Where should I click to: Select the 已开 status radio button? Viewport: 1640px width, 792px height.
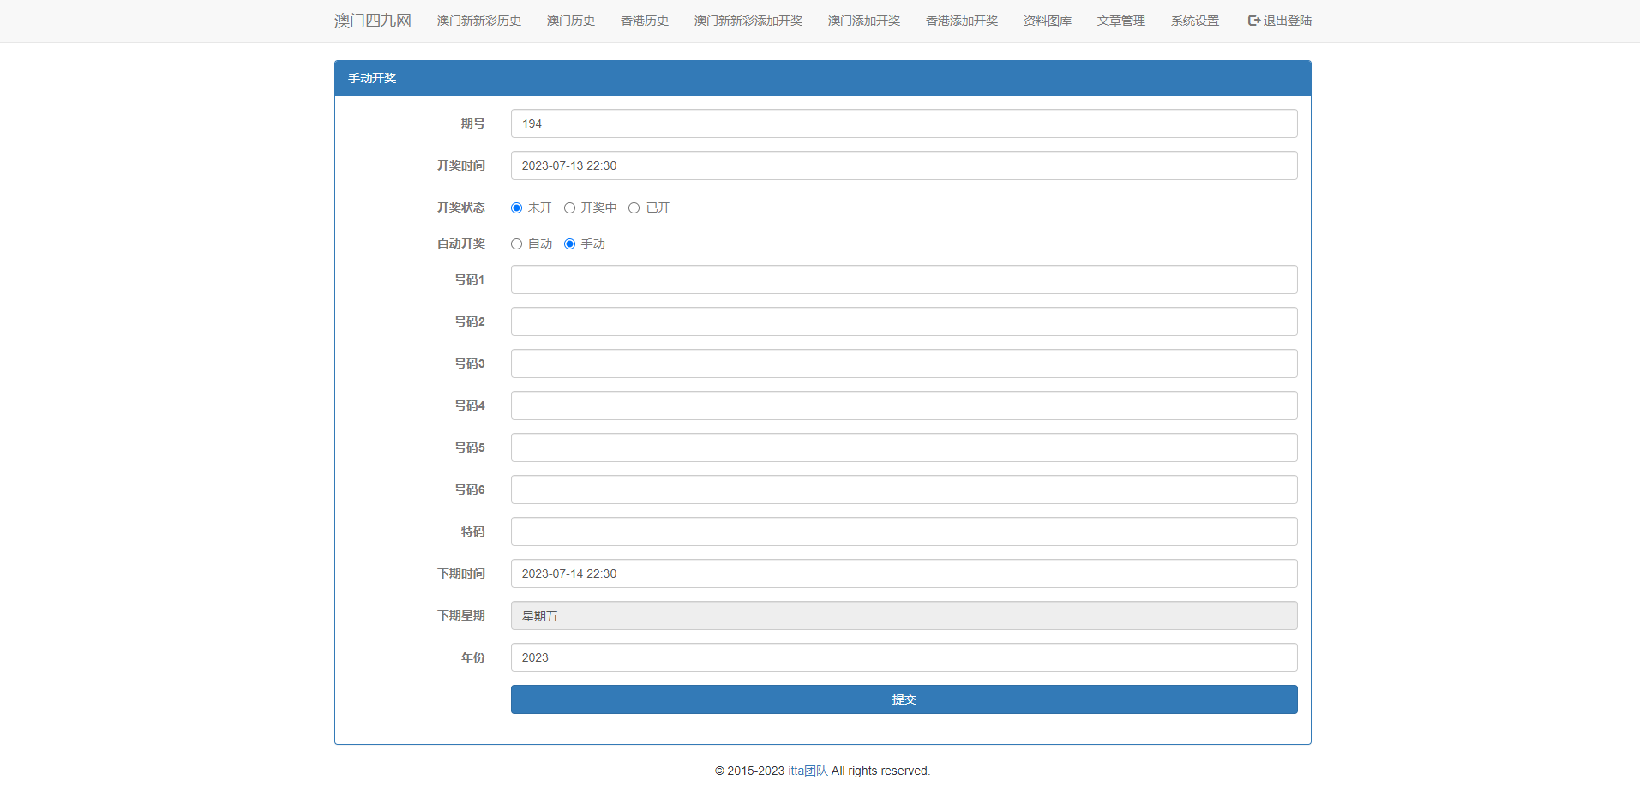tap(634, 208)
